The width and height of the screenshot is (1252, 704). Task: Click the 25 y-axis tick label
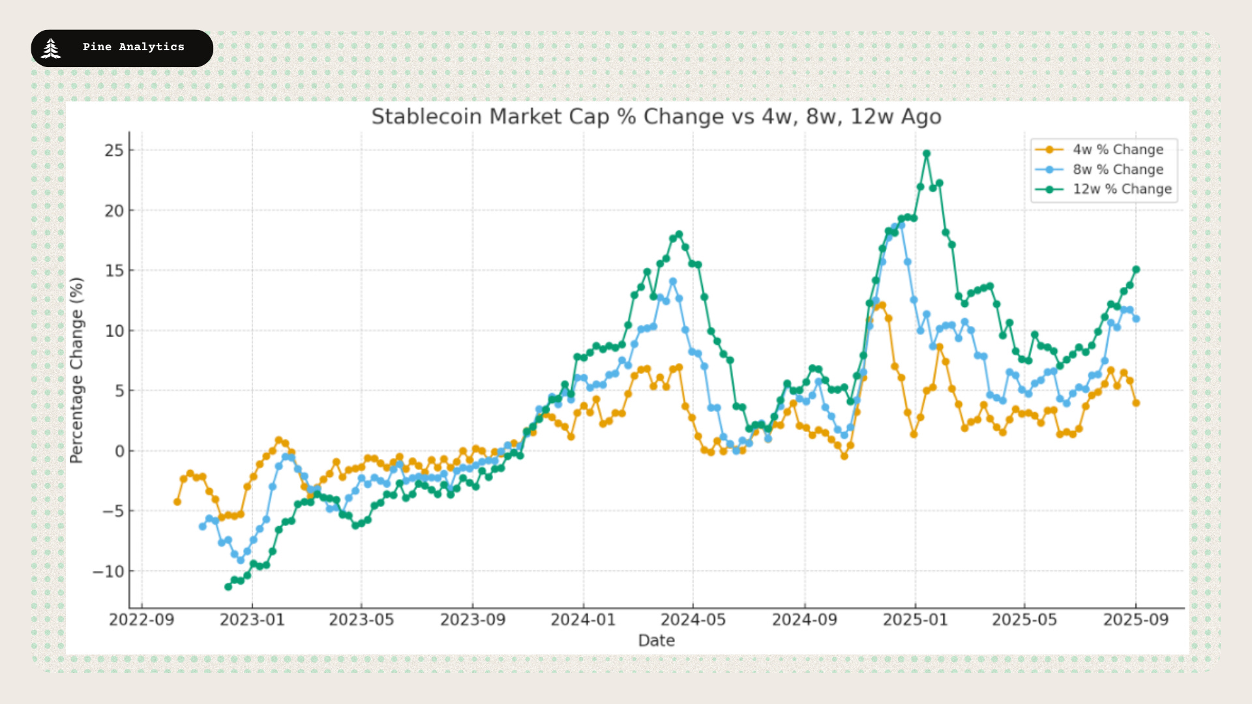[x=114, y=151]
